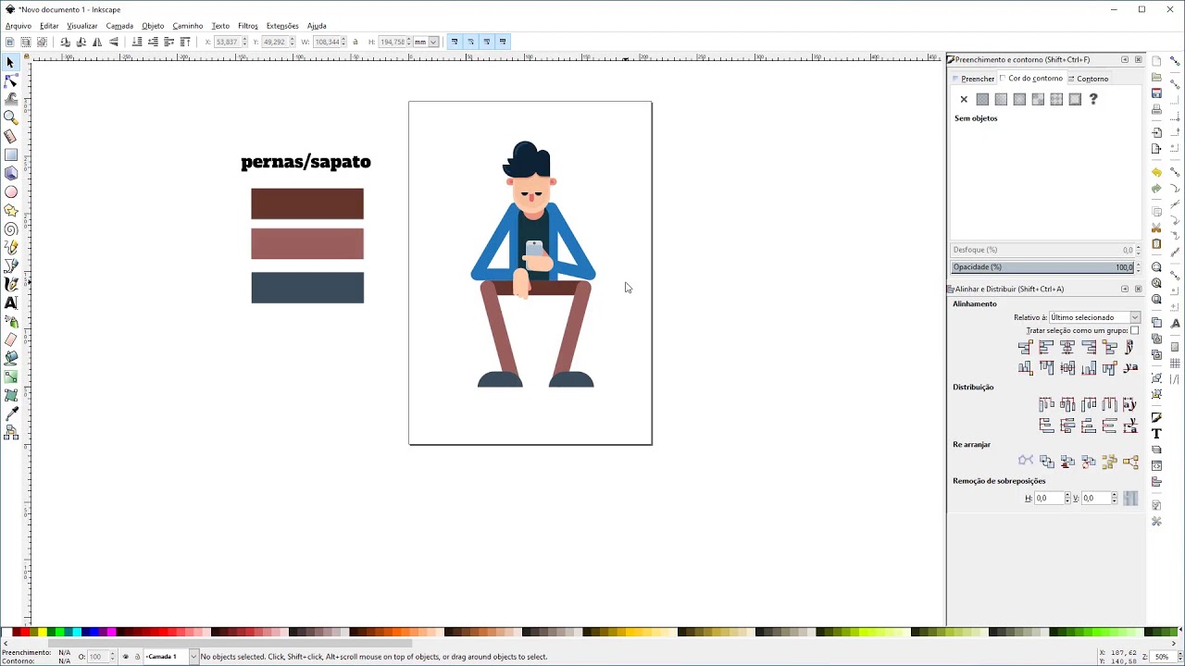Toggle scale rounded corners button
This screenshot has height=666, width=1185.
click(470, 42)
